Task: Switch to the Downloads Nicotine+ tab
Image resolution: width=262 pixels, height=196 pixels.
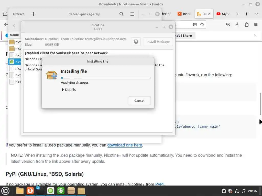Action: point(202,14)
